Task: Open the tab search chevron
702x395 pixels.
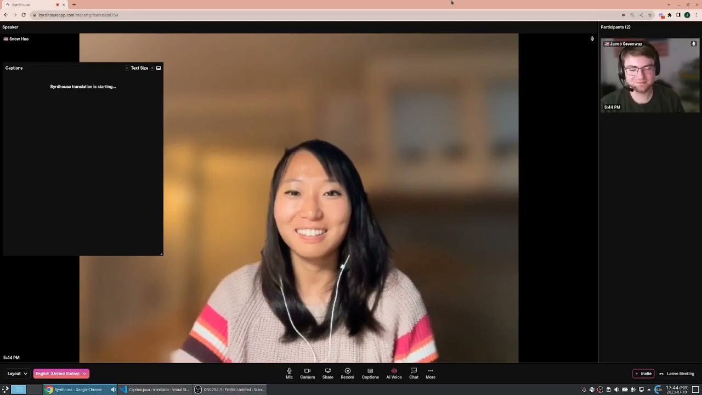Action: click(669, 4)
